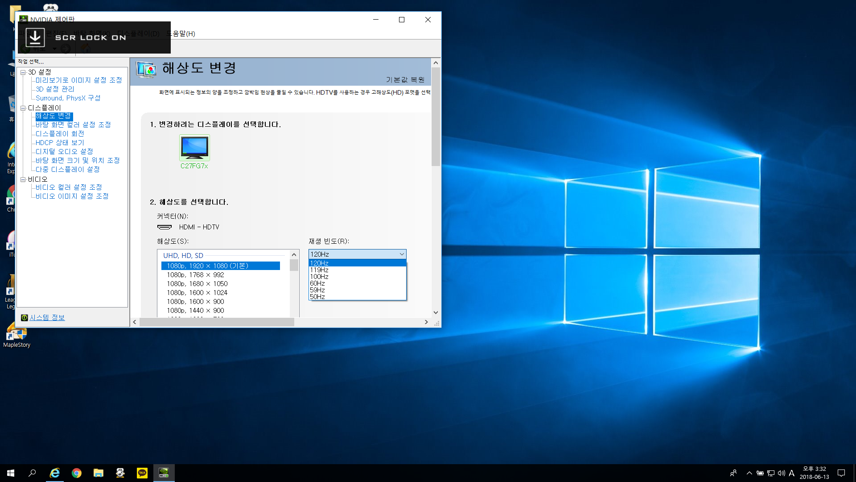Open 비디오 컬러 설정 조정 page
This screenshot has height=482, width=856.
point(69,187)
